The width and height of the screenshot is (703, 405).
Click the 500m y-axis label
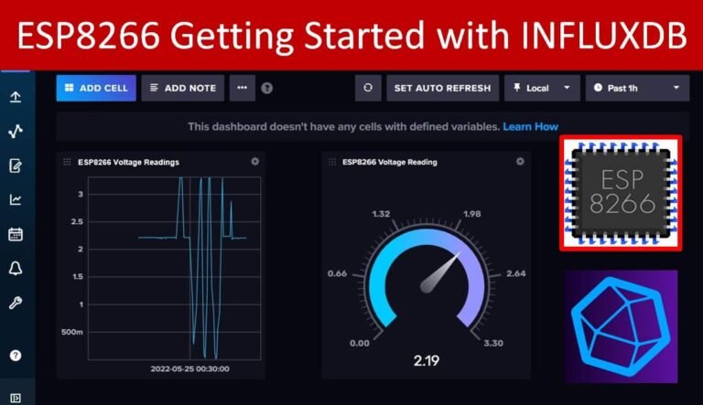tap(72, 332)
